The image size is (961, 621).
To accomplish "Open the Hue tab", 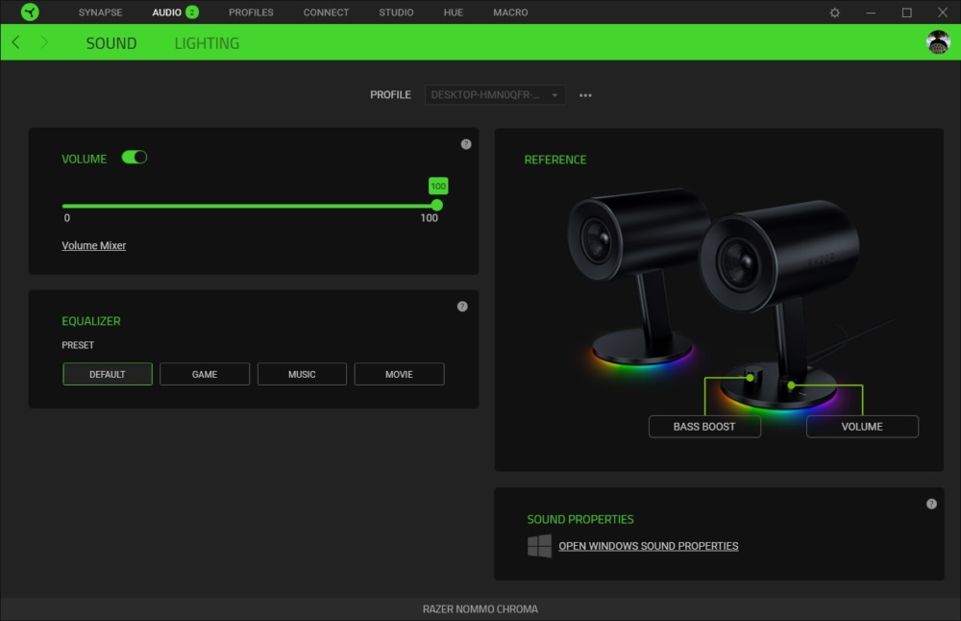I will [x=453, y=12].
